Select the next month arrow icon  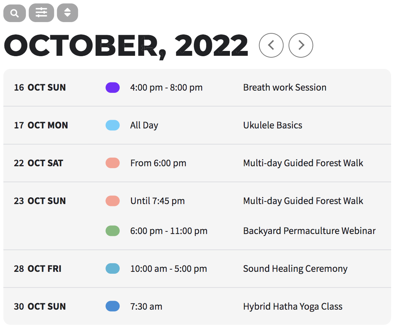point(301,45)
